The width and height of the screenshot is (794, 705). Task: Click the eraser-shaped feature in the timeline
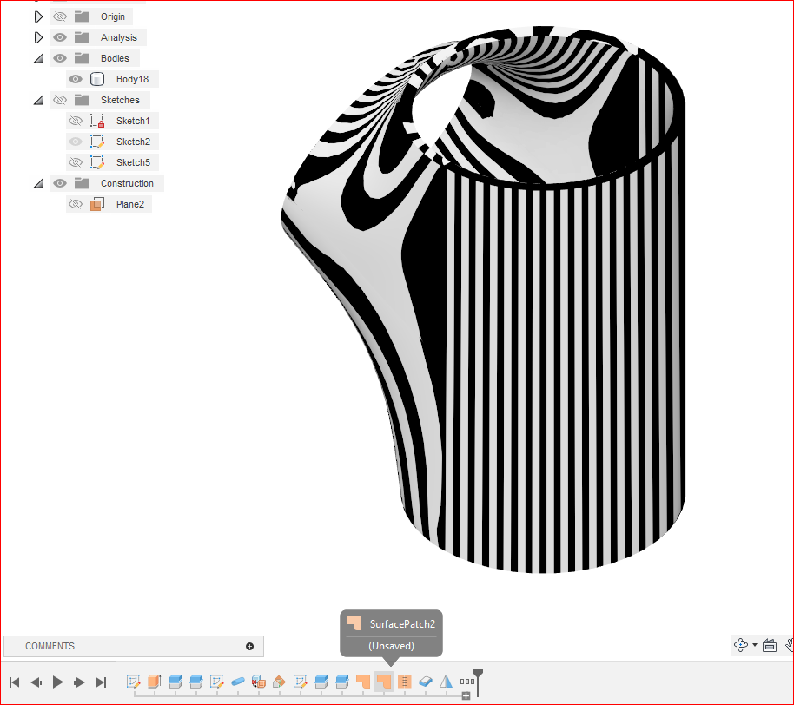[x=426, y=682]
